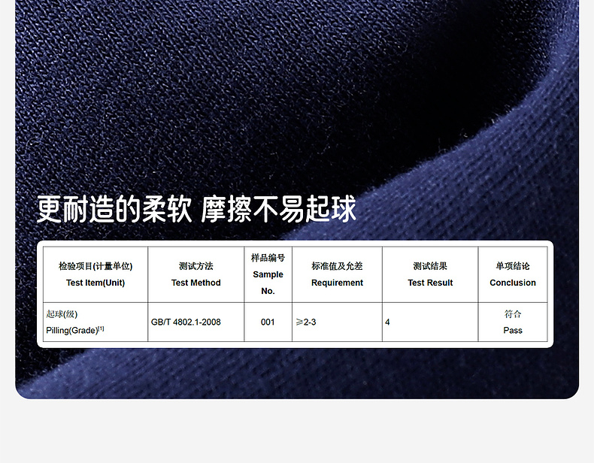The height and width of the screenshot is (463, 594).
Task: Click the GB/T 4802.1-2008 method cell
Action: [195, 322]
